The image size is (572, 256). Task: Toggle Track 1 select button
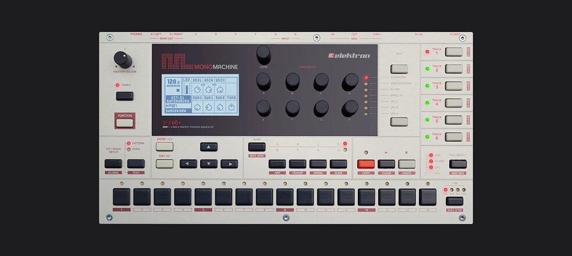click(x=453, y=52)
